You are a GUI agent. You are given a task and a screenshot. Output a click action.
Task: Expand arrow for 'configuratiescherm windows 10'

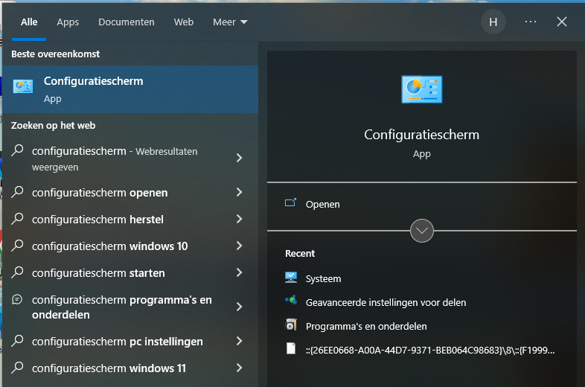pyautogui.click(x=239, y=246)
